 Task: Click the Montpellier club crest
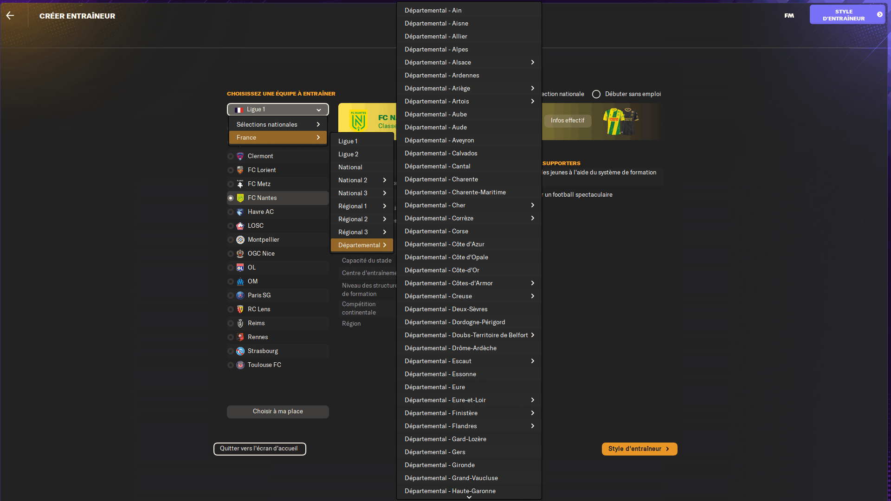pos(240,240)
